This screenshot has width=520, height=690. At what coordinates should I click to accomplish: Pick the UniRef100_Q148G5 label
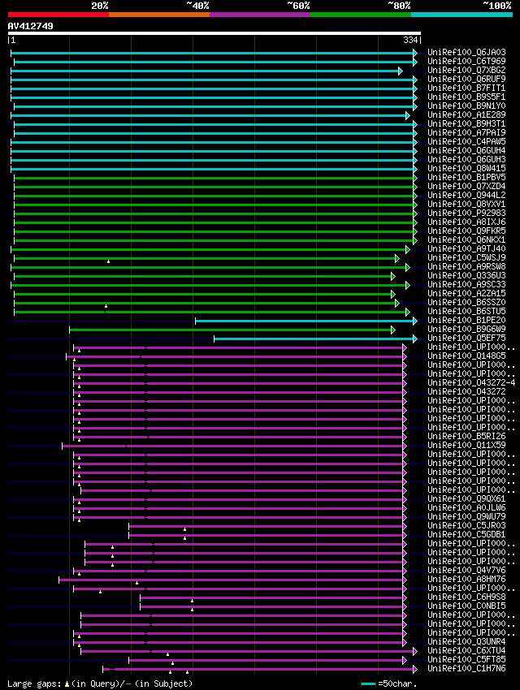[x=466, y=356]
